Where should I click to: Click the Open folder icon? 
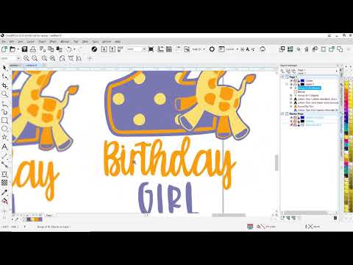pos(13,49)
